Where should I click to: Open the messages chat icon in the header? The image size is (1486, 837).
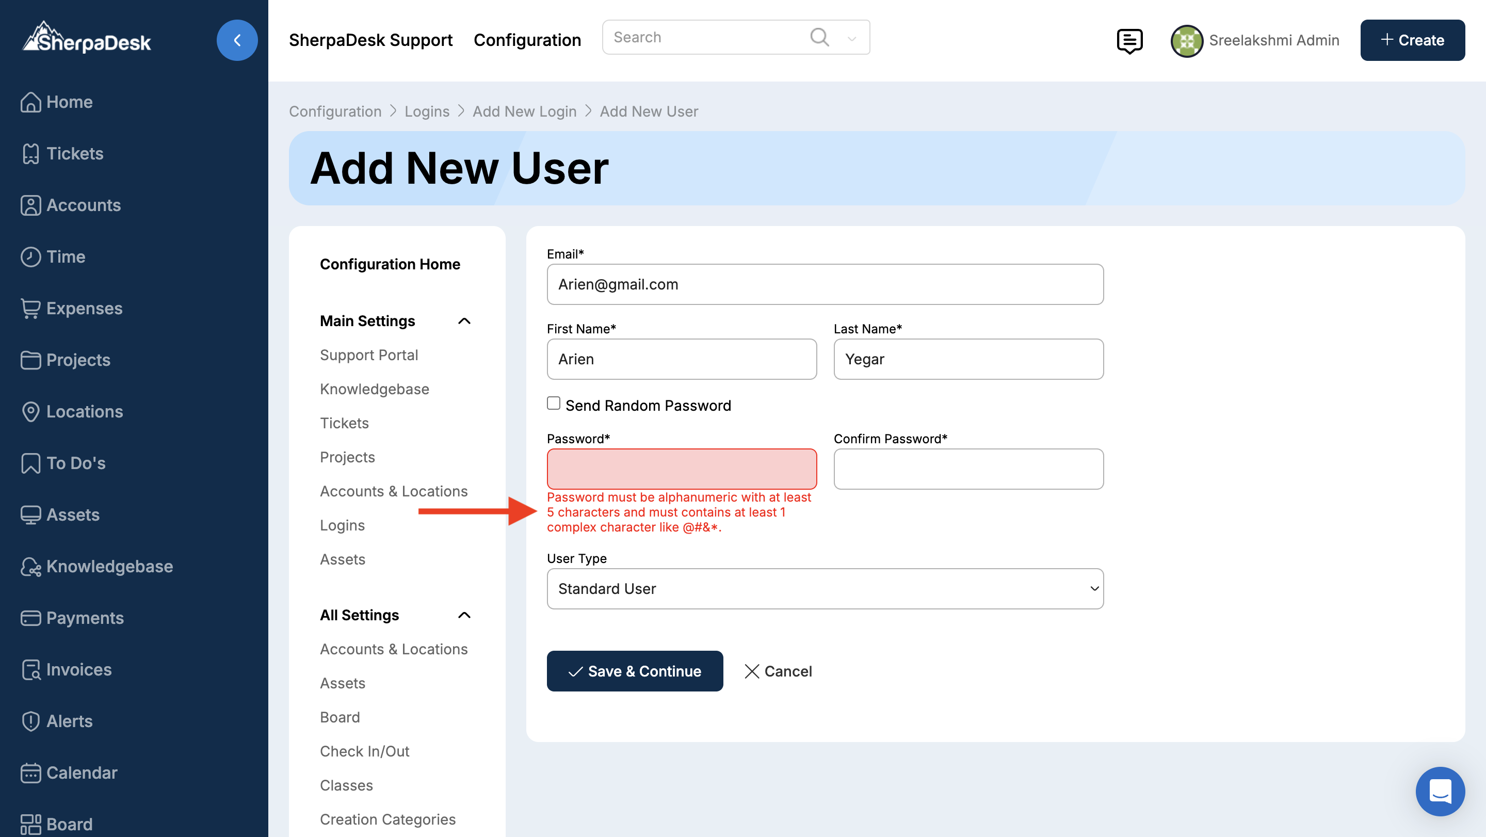coord(1129,40)
